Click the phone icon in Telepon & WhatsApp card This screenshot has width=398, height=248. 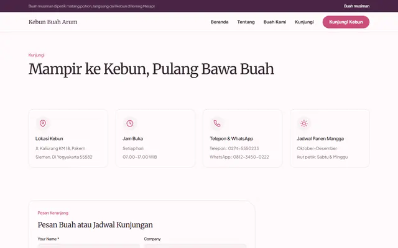pos(217,123)
